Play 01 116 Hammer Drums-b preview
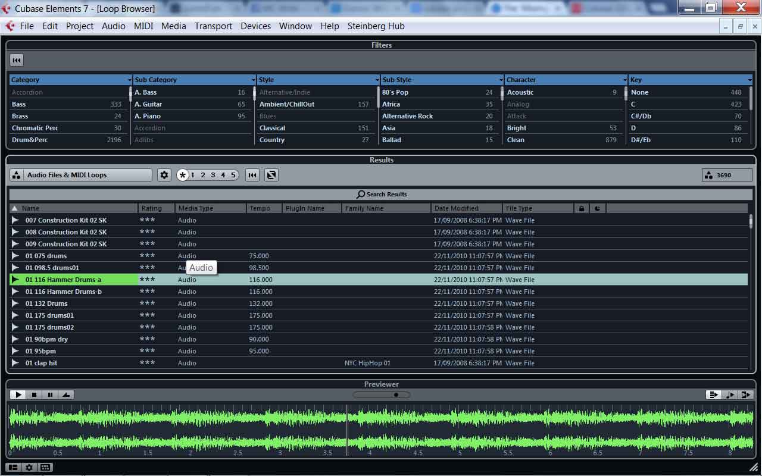This screenshot has width=762, height=476. (x=15, y=292)
